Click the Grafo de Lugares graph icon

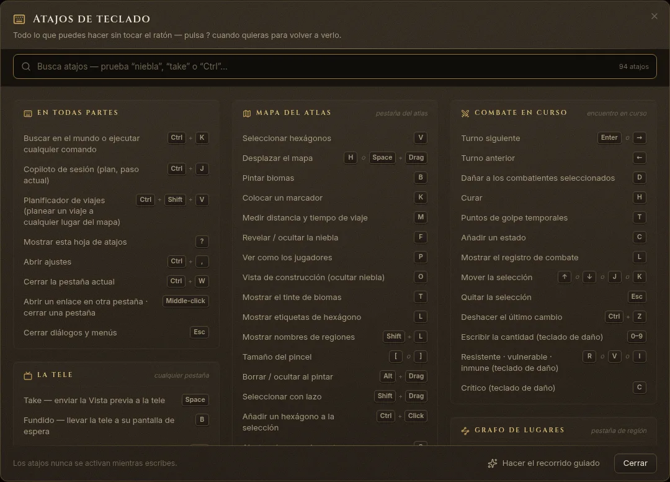coord(465,430)
